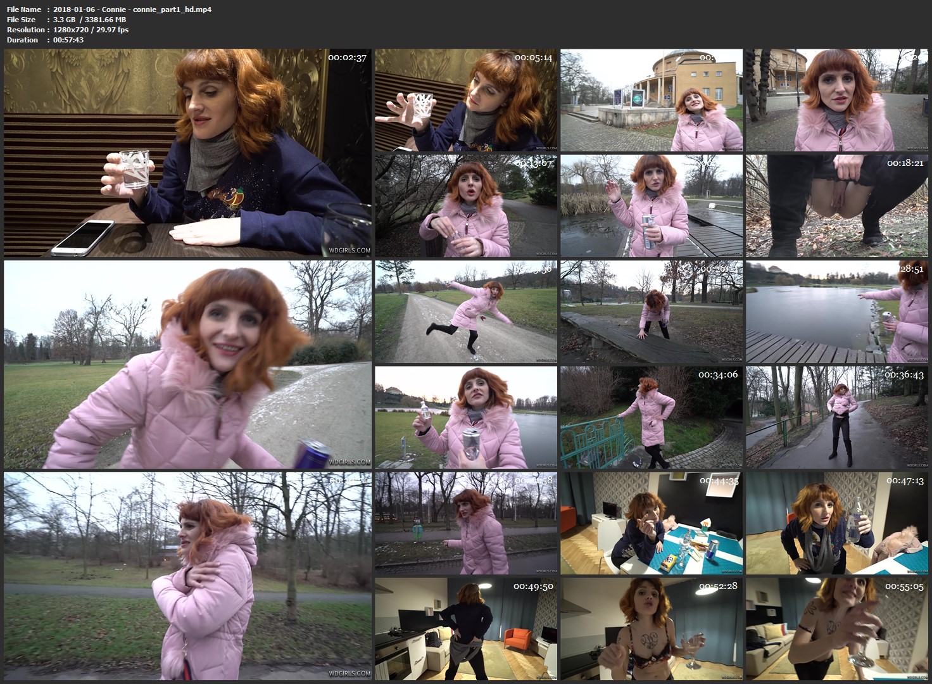Select the thumbnail with pond and wooden boardwalk
Screen dimensions: 932x684
[x=651, y=206]
